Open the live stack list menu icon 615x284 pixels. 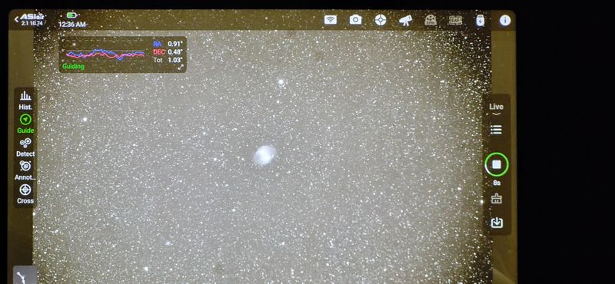pos(496,130)
